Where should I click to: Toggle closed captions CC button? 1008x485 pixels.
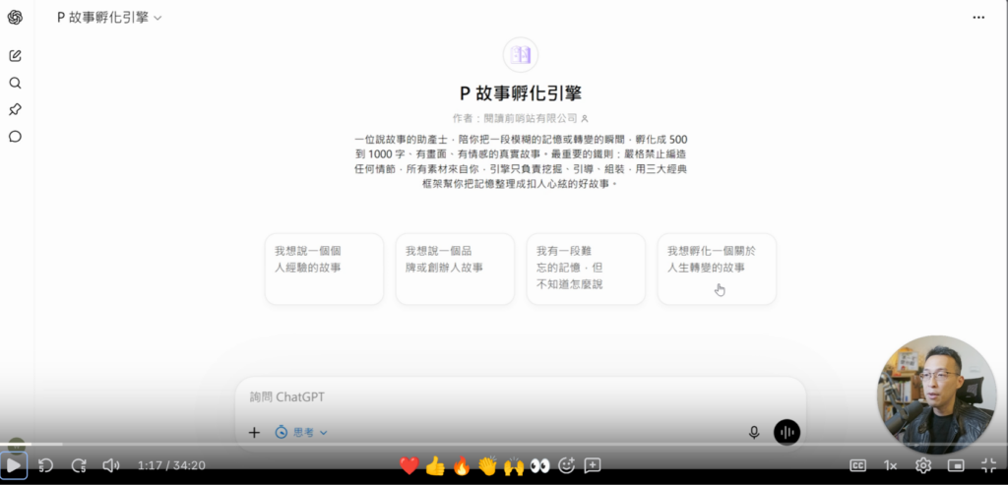857,465
